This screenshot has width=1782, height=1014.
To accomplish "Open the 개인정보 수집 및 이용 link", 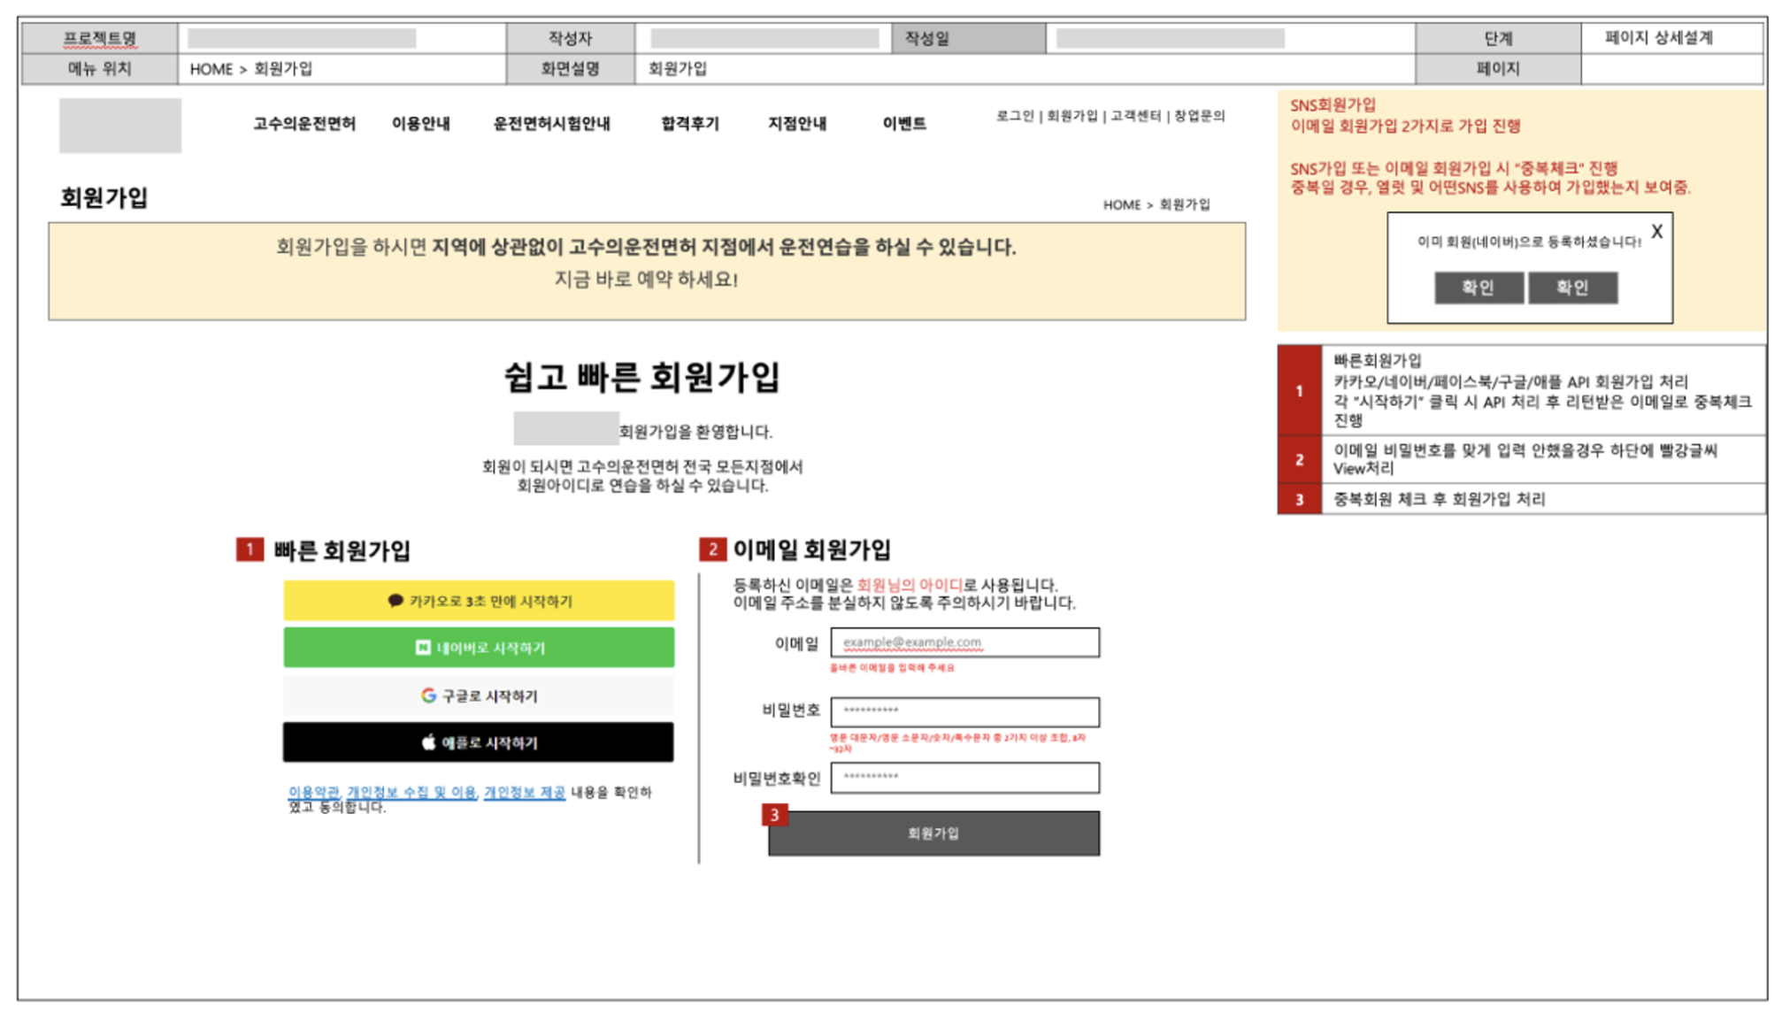I will point(411,792).
